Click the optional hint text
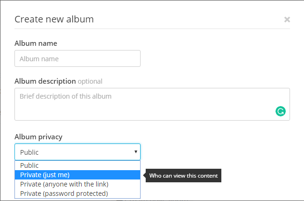 pyautogui.click(x=90, y=81)
